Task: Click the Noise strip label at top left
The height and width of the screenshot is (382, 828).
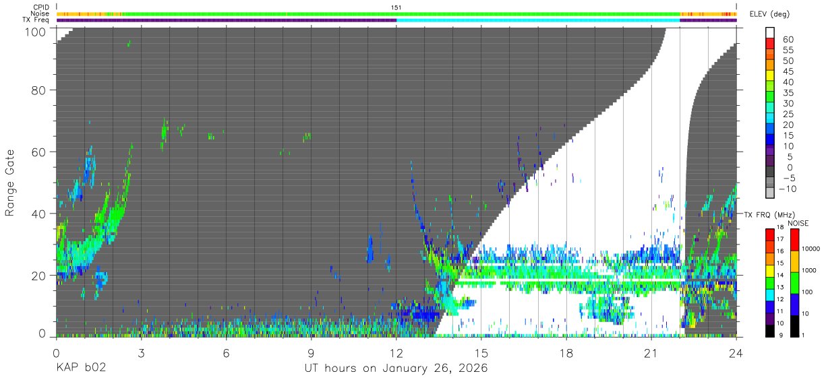Action: pyautogui.click(x=40, y=13)
